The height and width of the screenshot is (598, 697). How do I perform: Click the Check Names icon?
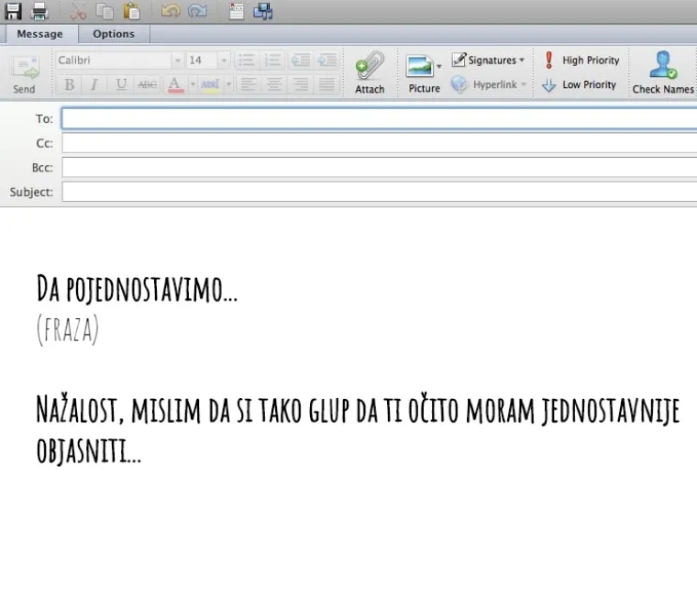click(x=662, y=72)
